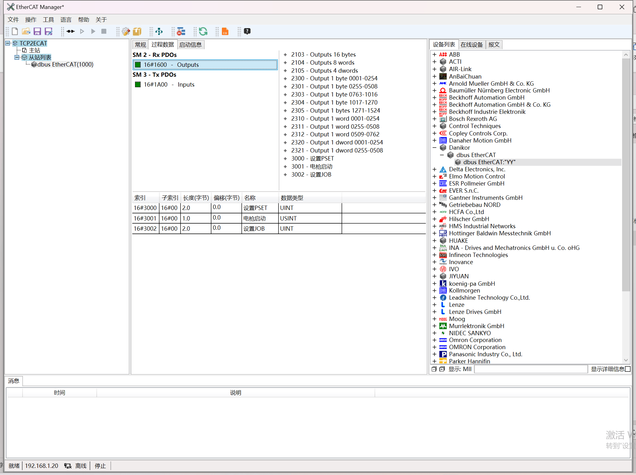
Task: Toggle green checkbox for 16#1A00 Inputs
Action: (138, 84)
